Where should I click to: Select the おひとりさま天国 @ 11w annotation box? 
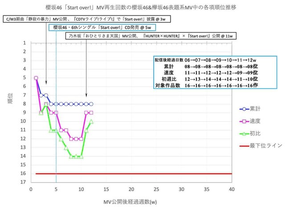pos(151,36)
